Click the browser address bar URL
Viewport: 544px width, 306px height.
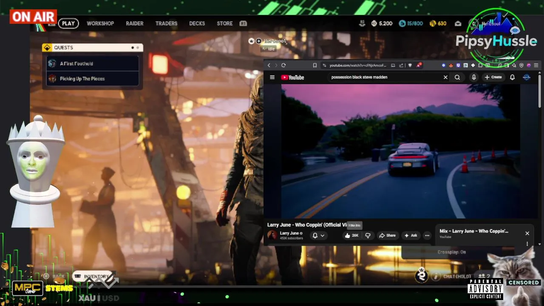358,65
